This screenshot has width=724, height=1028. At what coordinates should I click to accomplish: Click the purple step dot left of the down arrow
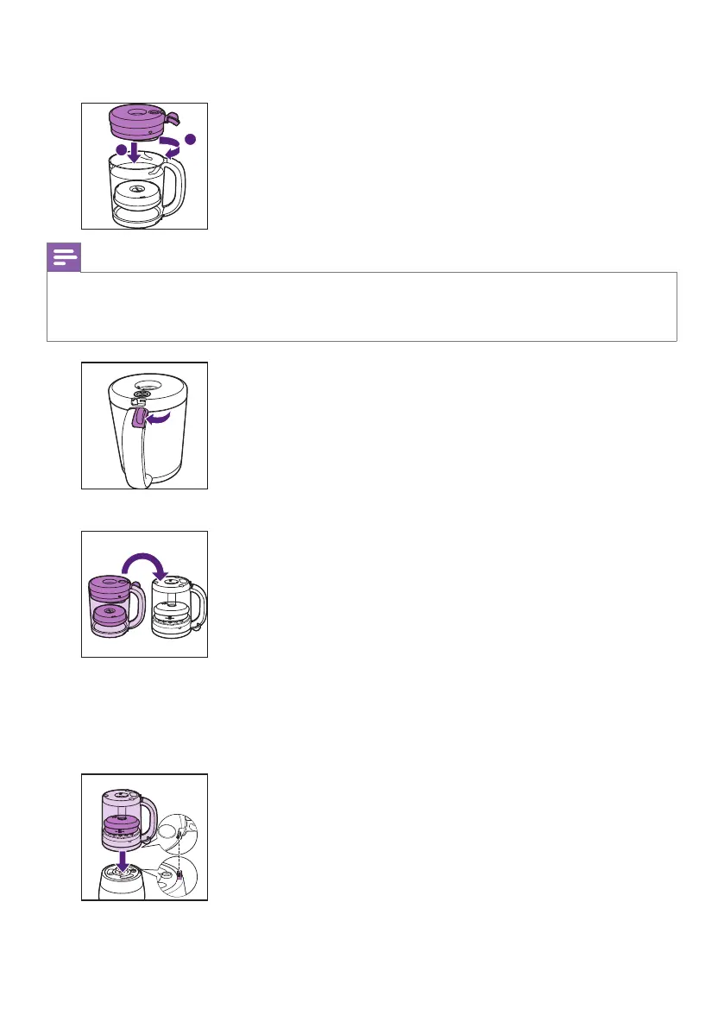pos(121,150)
